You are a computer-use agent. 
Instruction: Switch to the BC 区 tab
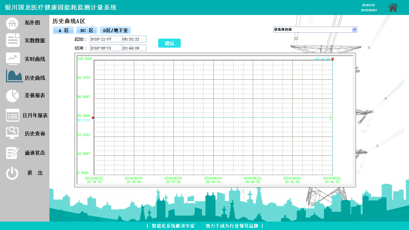[x=87, y=31]
